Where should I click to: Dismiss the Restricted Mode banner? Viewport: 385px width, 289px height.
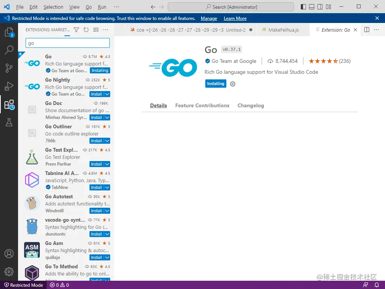click(x=377, y=18)
